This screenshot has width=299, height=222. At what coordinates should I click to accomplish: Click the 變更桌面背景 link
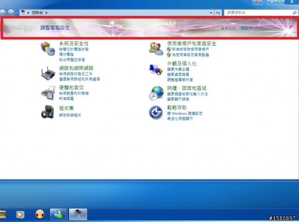pos(178,75)
